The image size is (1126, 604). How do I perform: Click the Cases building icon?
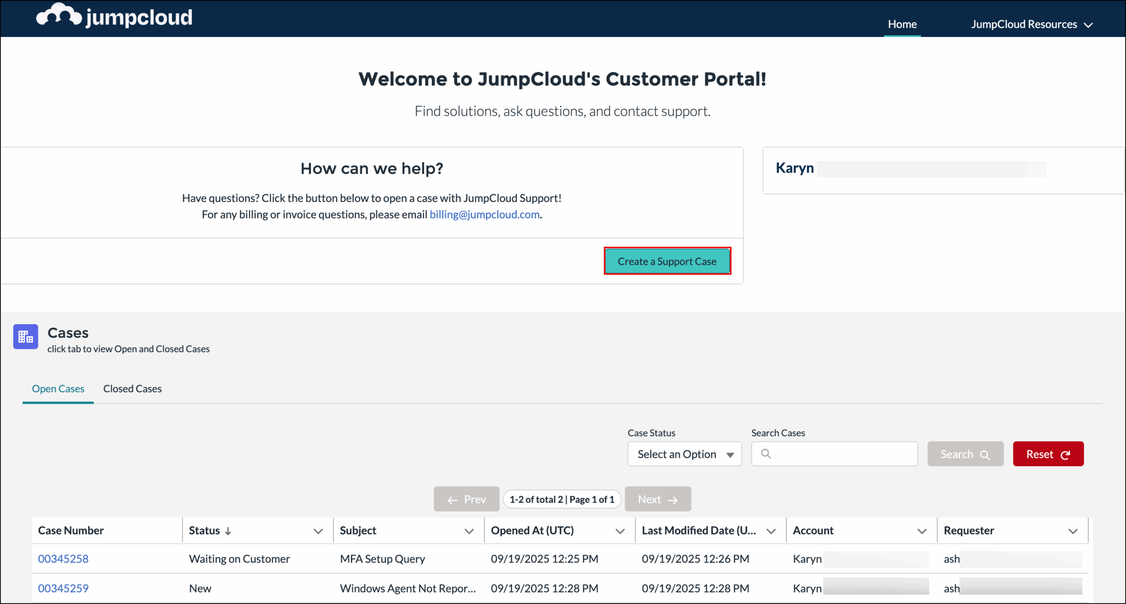tap(25, 337)
